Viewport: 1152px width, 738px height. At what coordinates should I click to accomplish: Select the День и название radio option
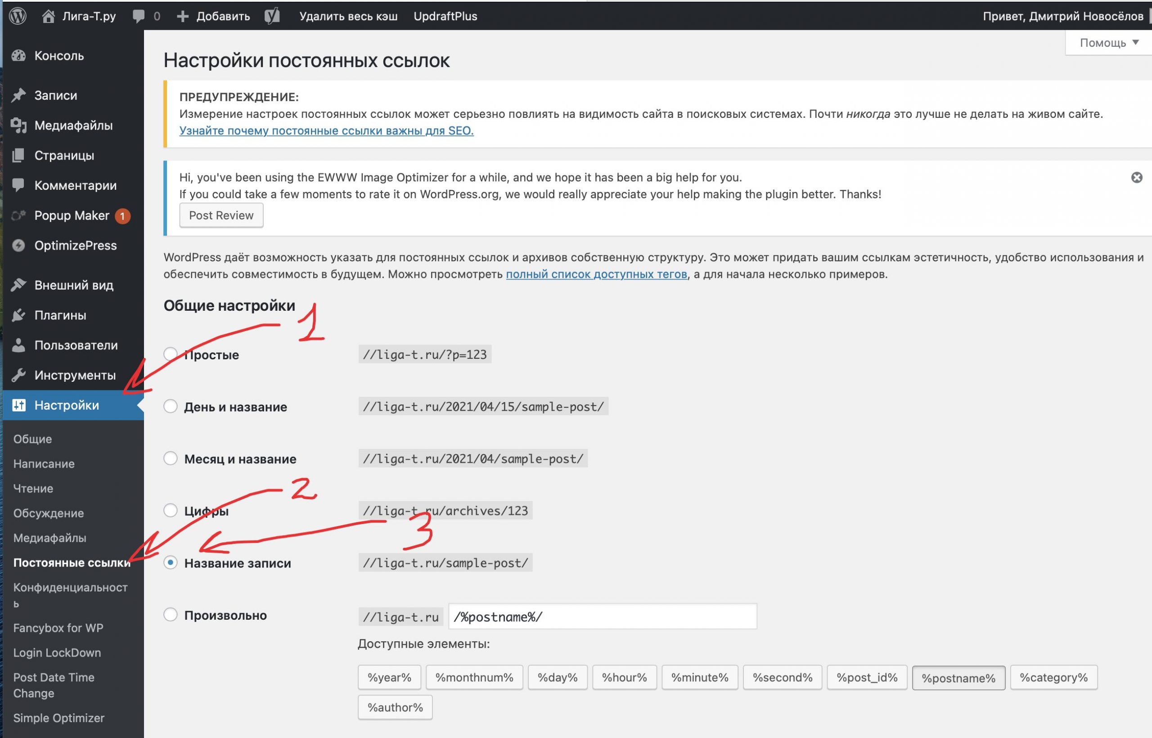coord(170,407)
